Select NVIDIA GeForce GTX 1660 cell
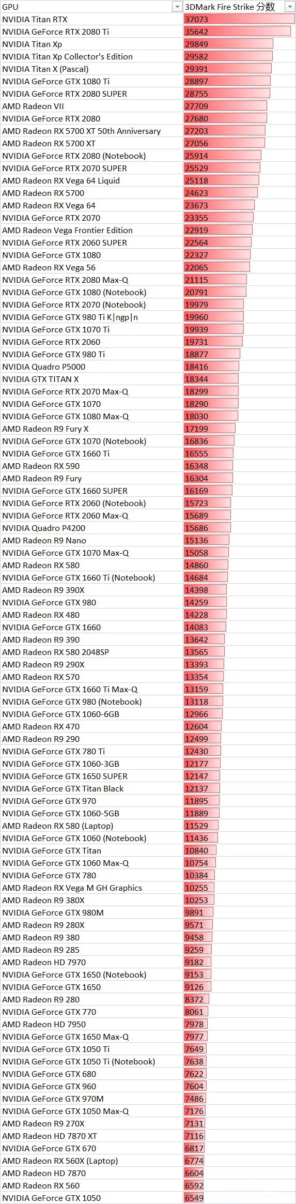Screen dimensions: 296x1204 tap(92, 627)
